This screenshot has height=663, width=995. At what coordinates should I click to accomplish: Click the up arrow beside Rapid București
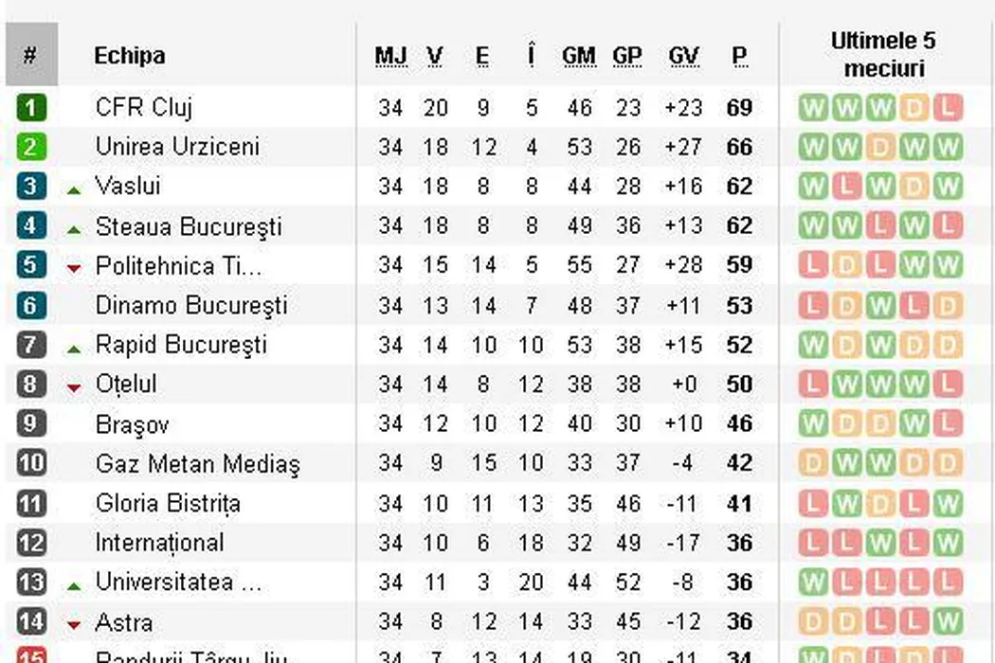point(75,349)
